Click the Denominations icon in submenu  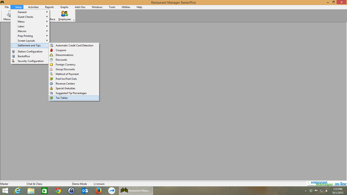pos(51,55)
